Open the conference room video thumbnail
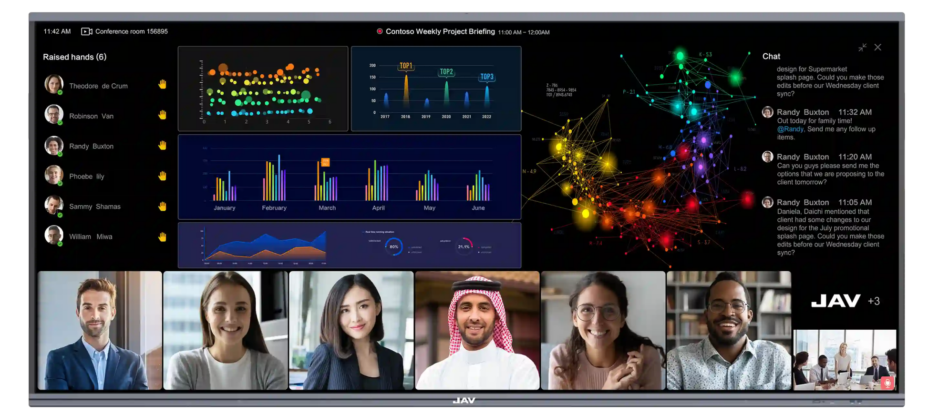 click(844, 360)
